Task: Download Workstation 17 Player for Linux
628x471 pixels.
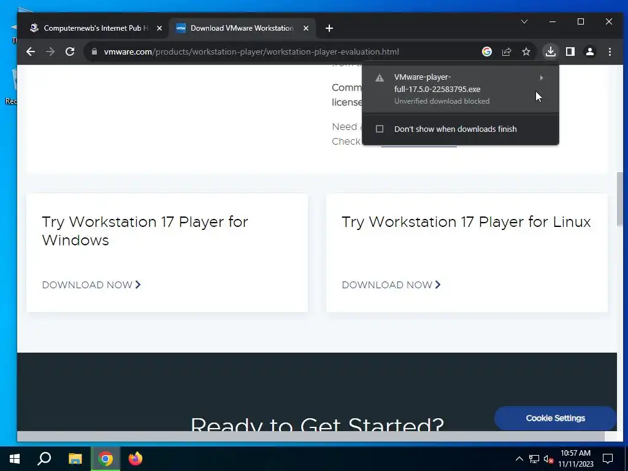Action: 391,285
